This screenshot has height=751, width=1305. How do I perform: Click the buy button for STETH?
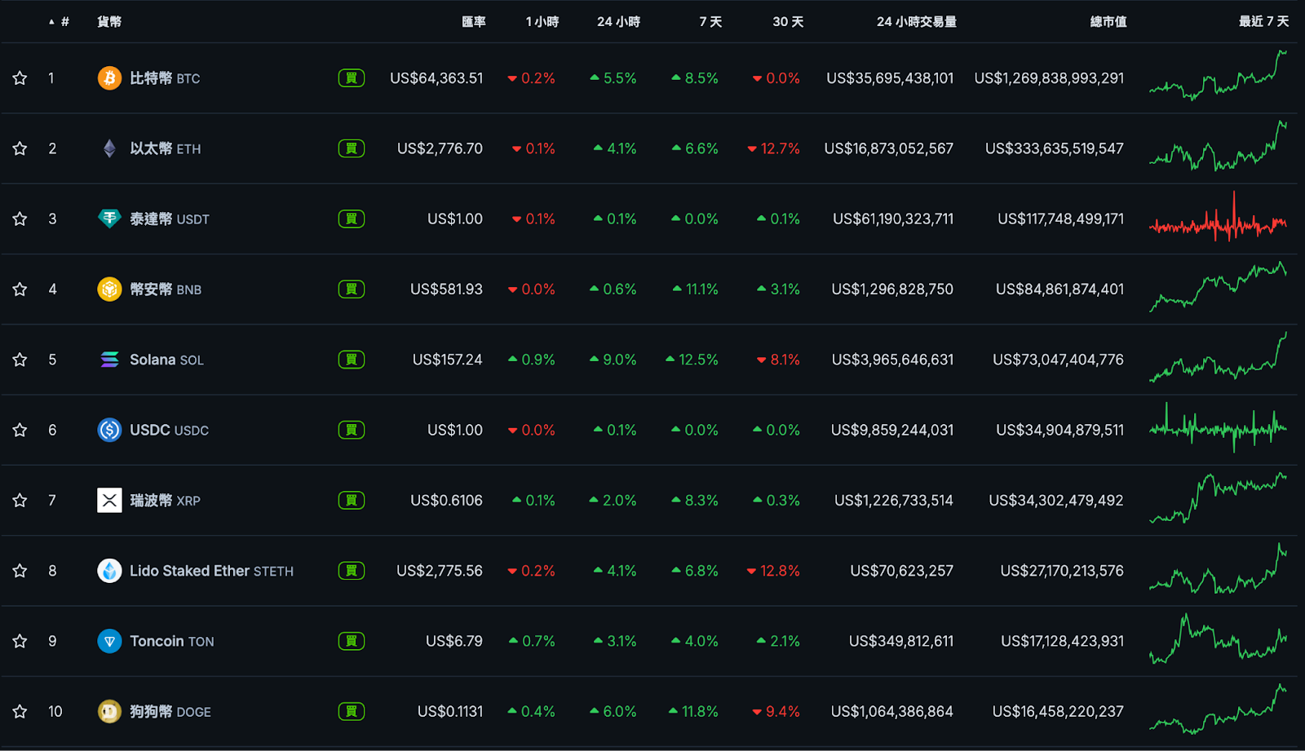click(x=352, y=571)
